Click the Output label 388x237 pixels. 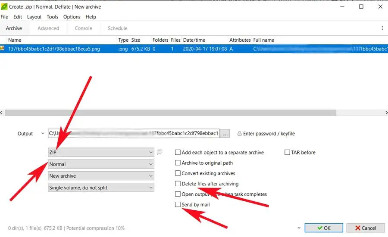pyautogui.click(x=25, y=134)
